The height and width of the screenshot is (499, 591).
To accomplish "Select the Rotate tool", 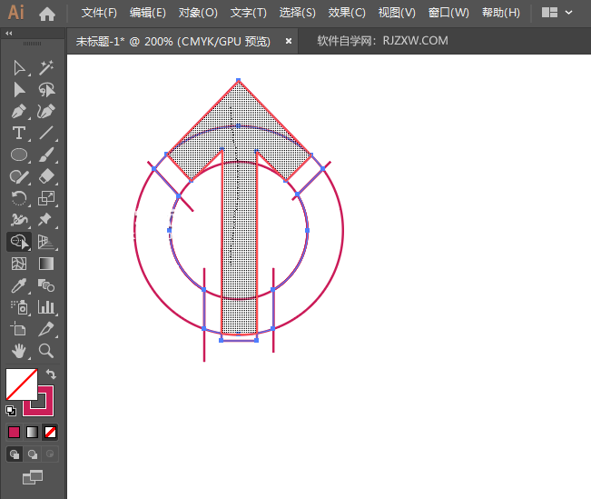I will 18,198.
